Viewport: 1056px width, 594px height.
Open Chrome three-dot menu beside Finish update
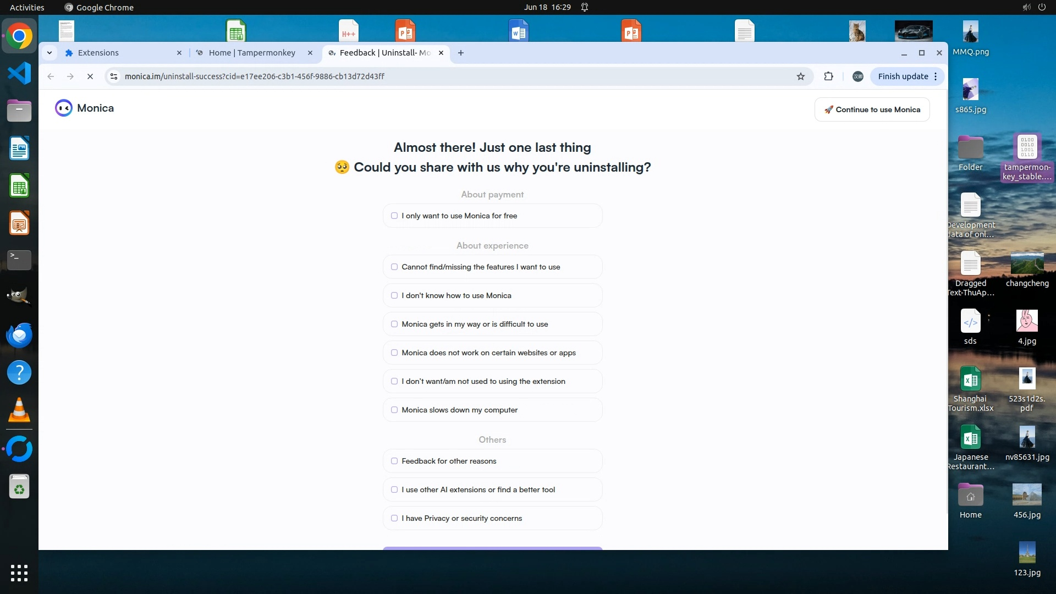(x=936, y=76)
